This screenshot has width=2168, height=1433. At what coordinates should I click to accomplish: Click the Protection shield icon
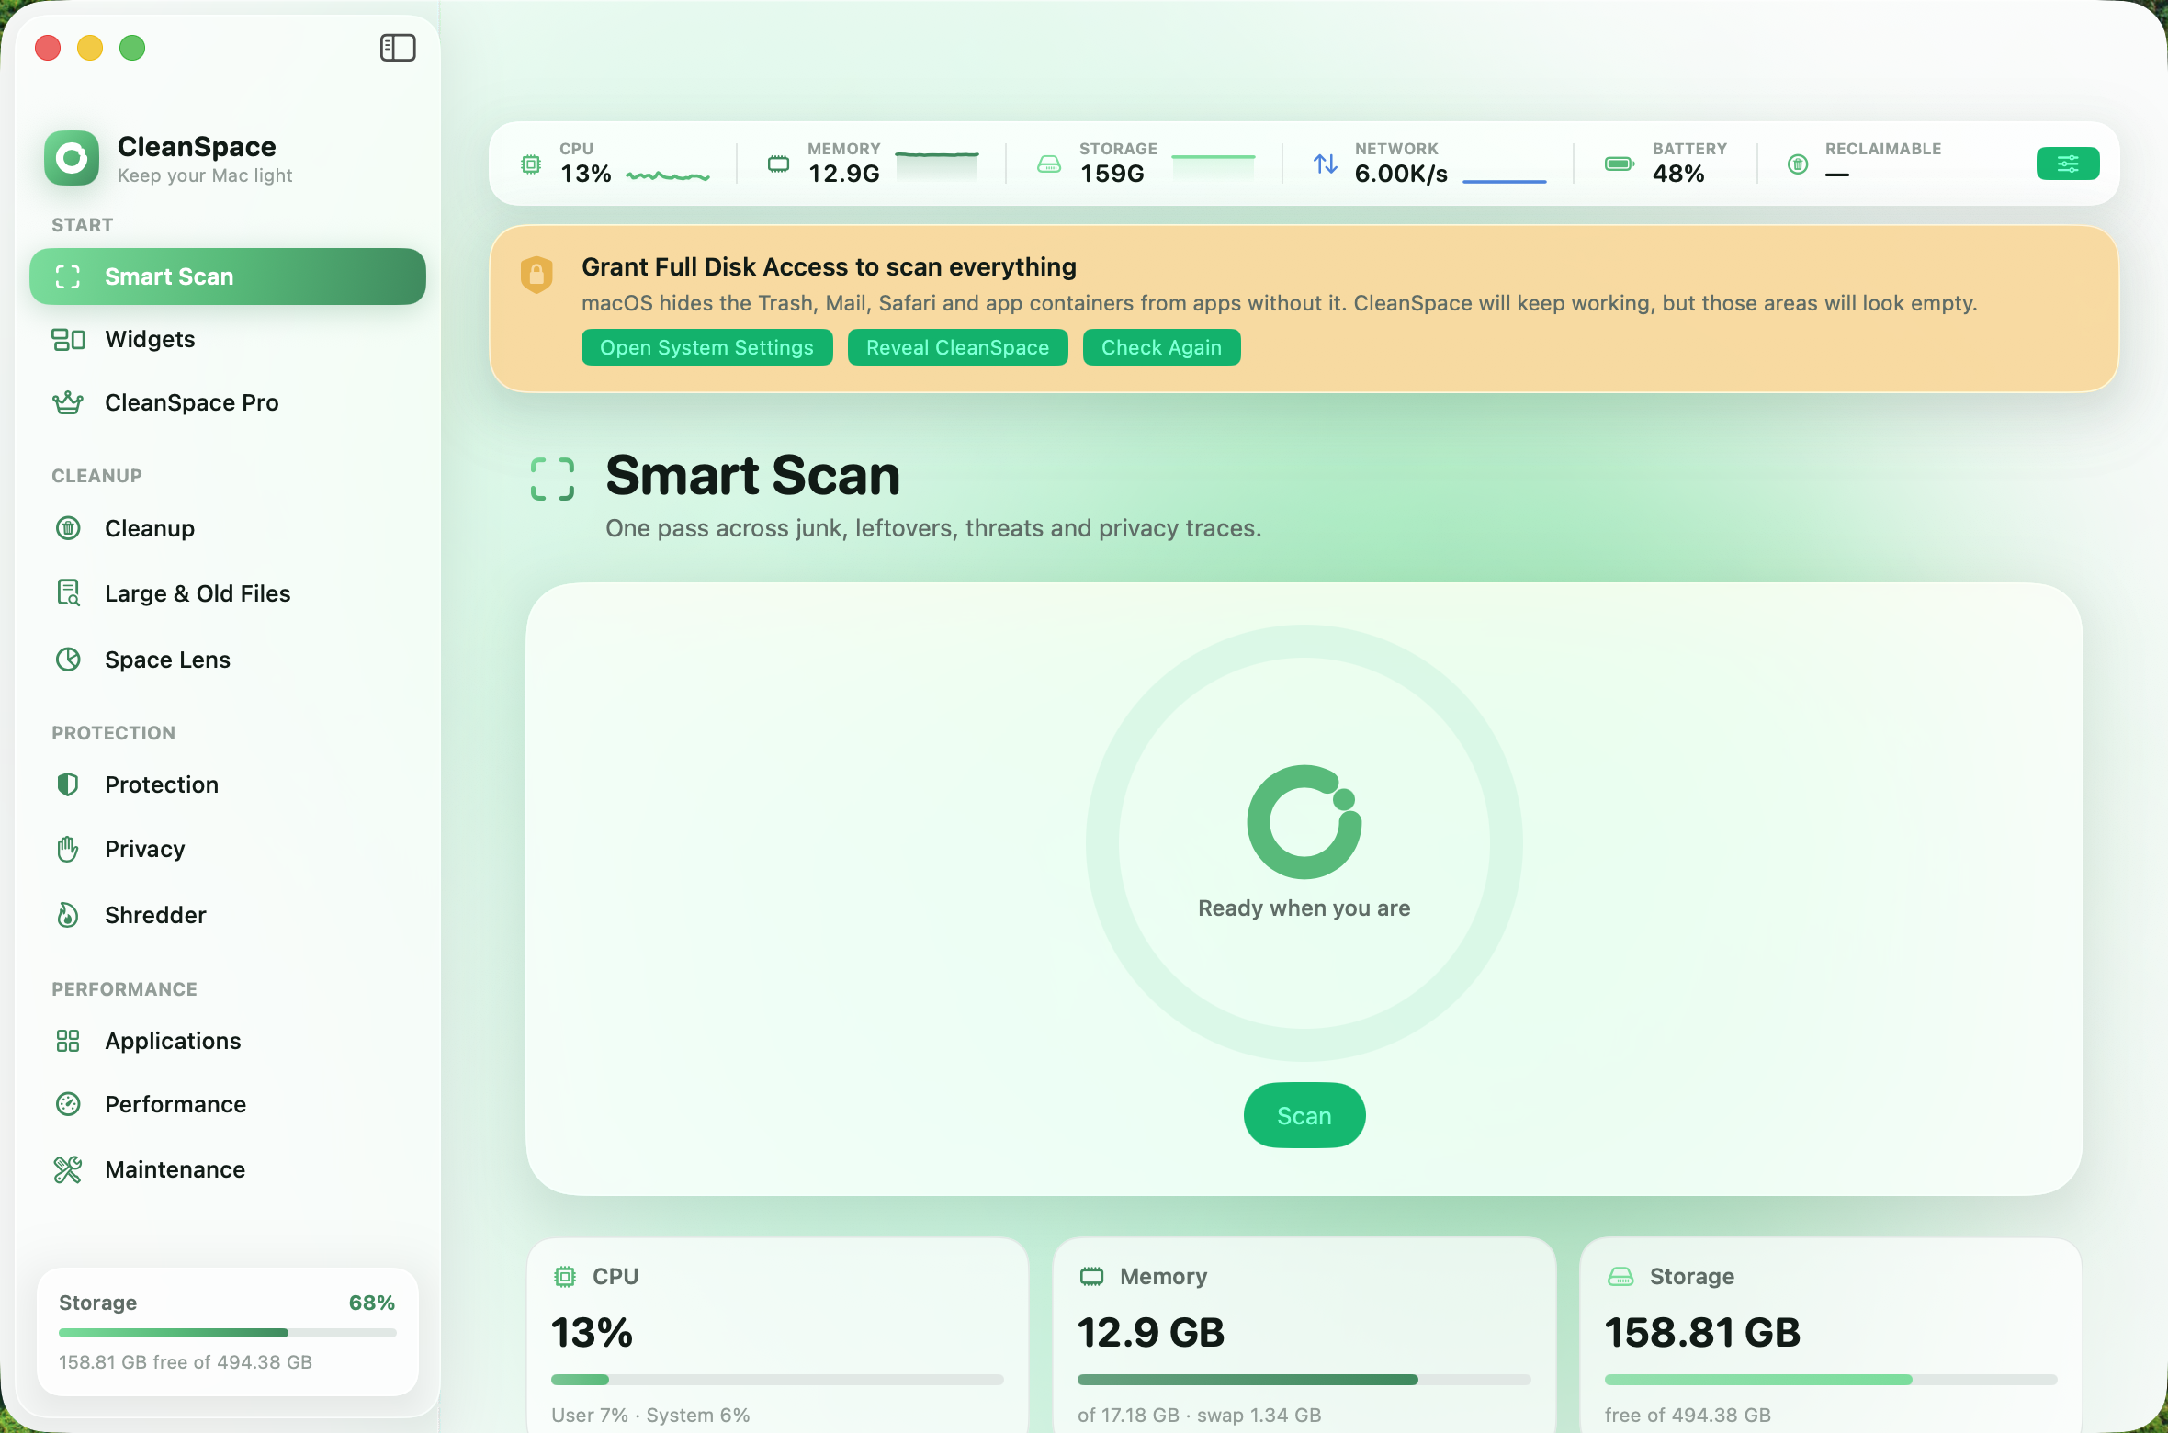click(68, 784)
